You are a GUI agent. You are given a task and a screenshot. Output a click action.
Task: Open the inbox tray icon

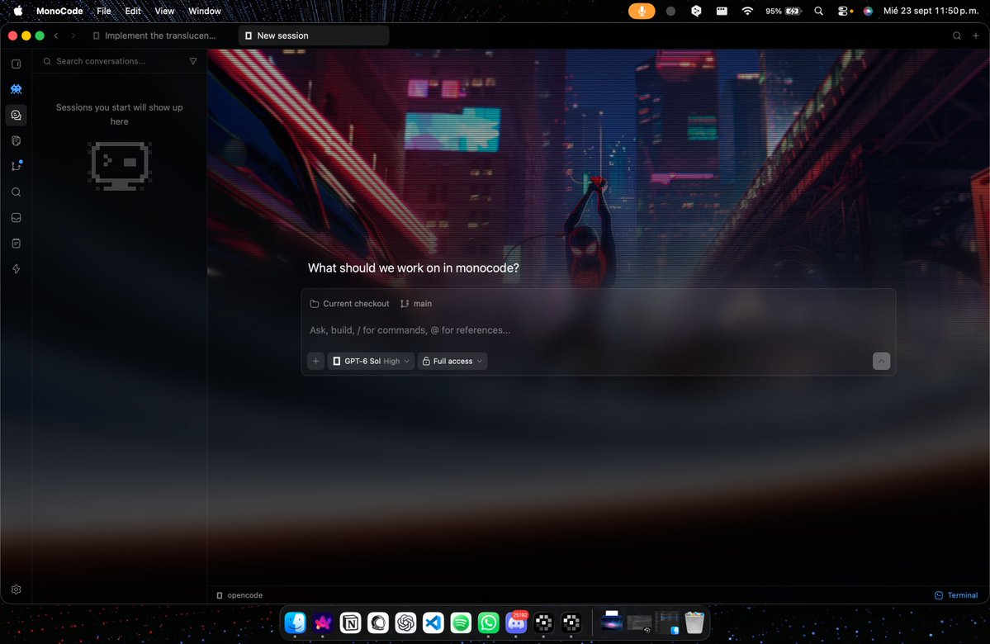pyautogui.click(x=17, y=218)
